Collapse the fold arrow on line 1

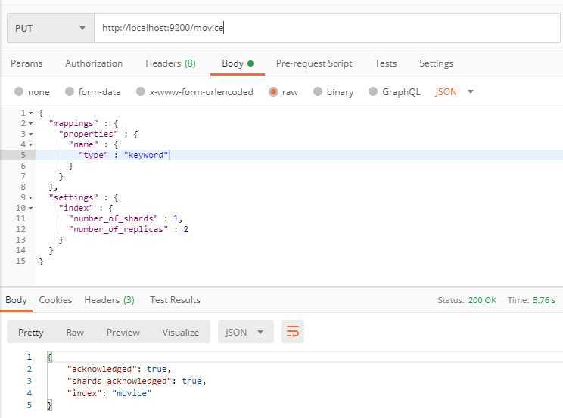(x=31, y=113)
